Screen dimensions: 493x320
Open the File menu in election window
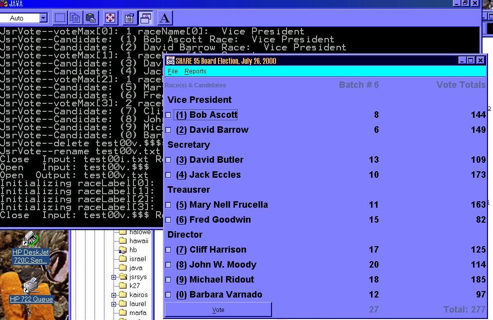172,71
